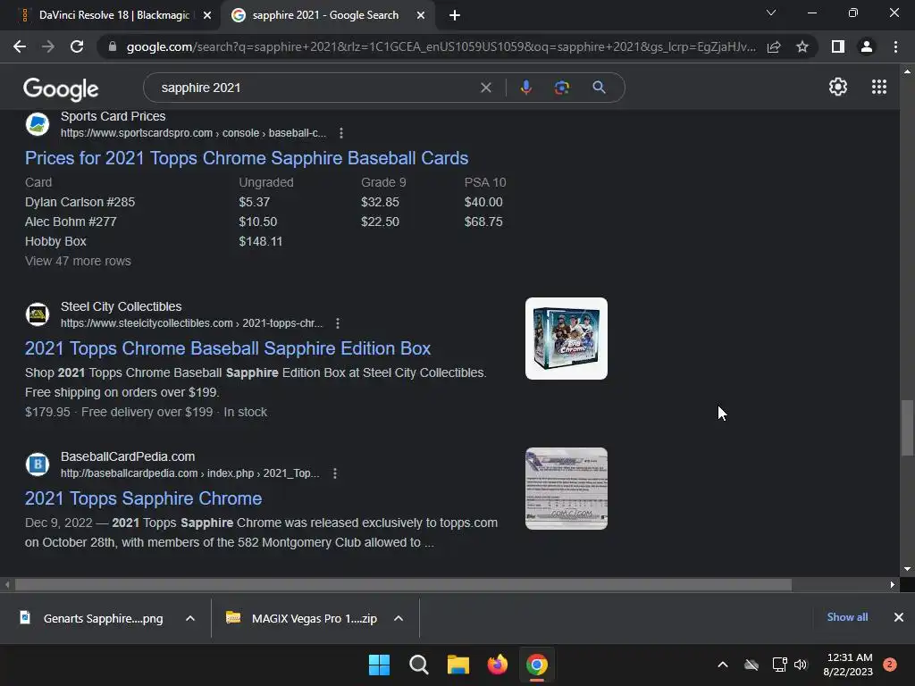Viewport: 915px width, 686px height.
Task: Open a new browser tab
Action: pos(455,15)
